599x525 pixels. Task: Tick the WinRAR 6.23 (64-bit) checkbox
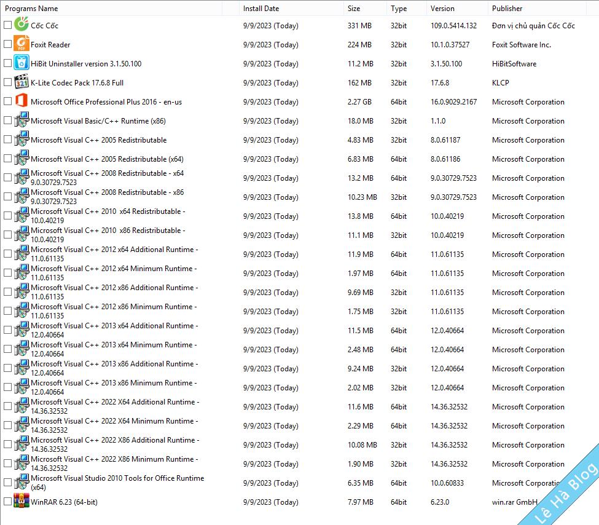[x=7, y=502]
